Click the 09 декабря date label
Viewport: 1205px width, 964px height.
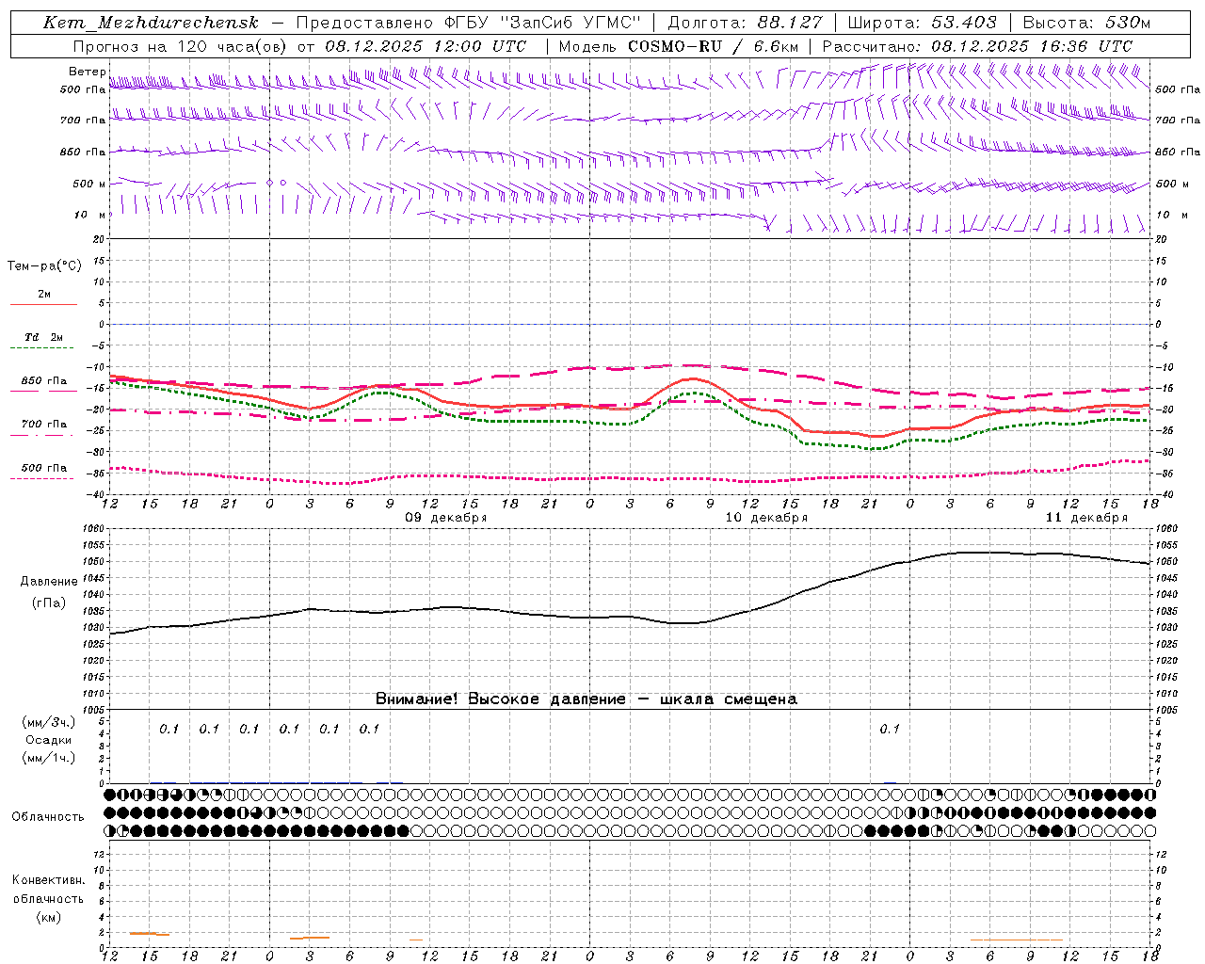[446, 518]
